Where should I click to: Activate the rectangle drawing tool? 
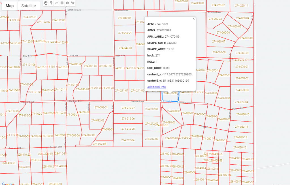62,3
